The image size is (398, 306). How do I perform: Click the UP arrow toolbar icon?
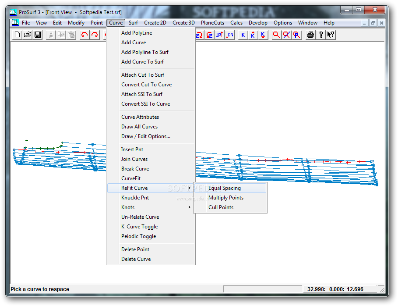[x=219, y=35]
